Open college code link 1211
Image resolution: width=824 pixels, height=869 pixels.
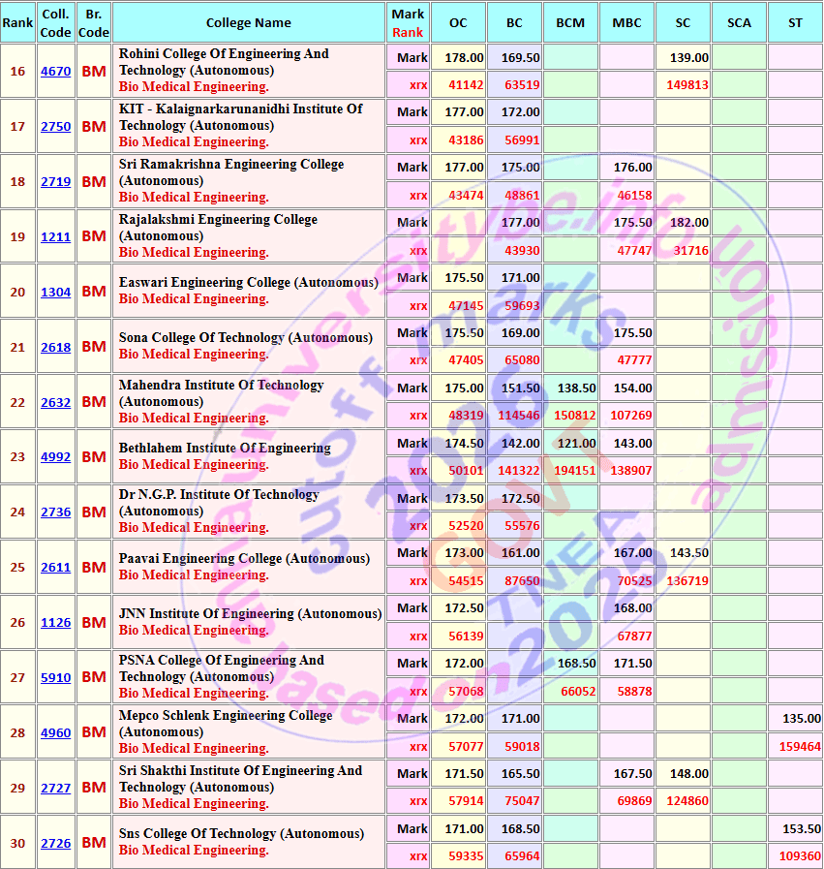pos(56,236)
